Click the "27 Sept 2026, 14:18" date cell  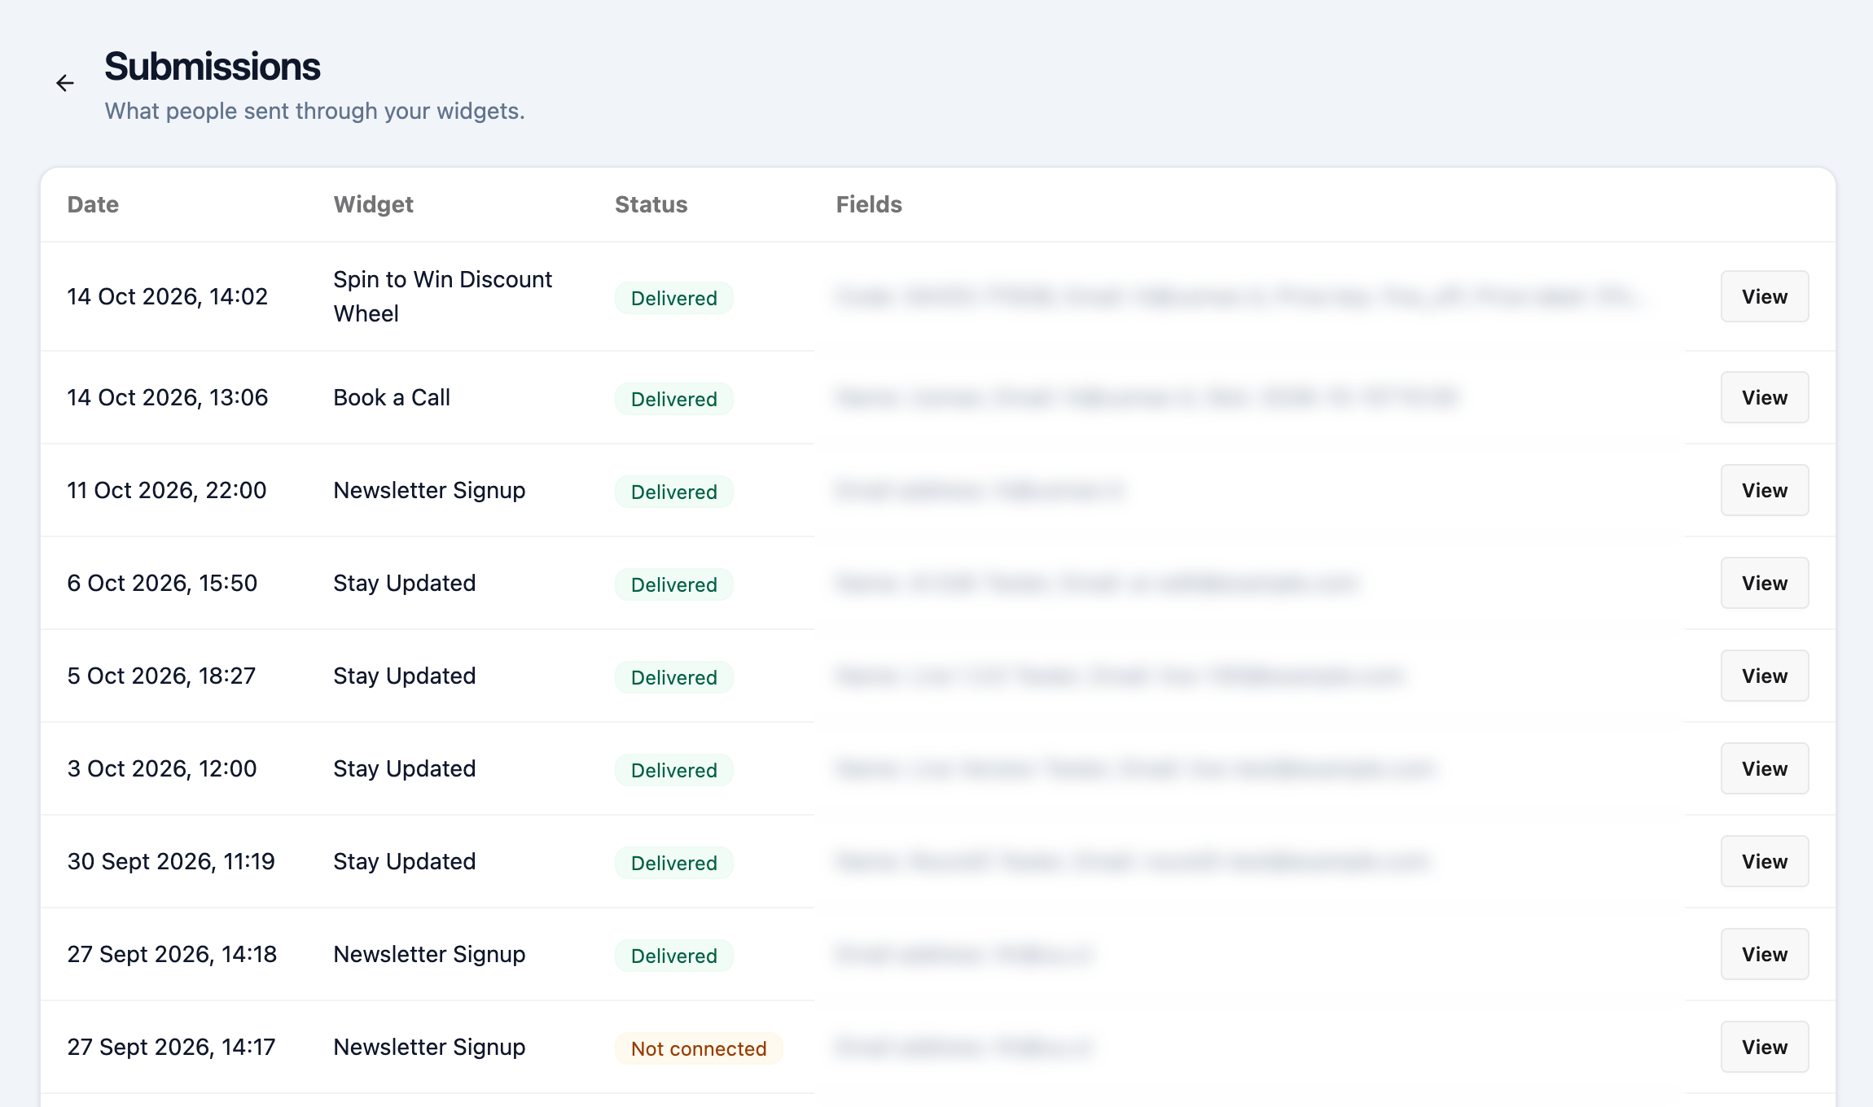click(172, 954)
